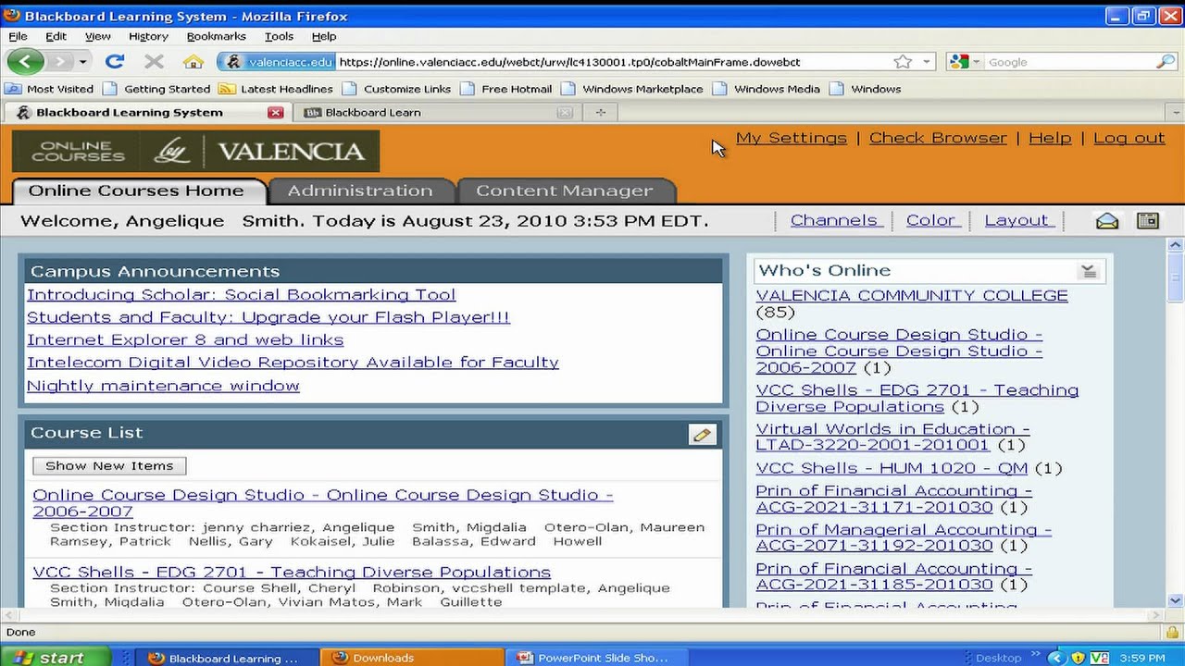
Task: Open the Customize Links bookmark
Action: coord(396,89)
